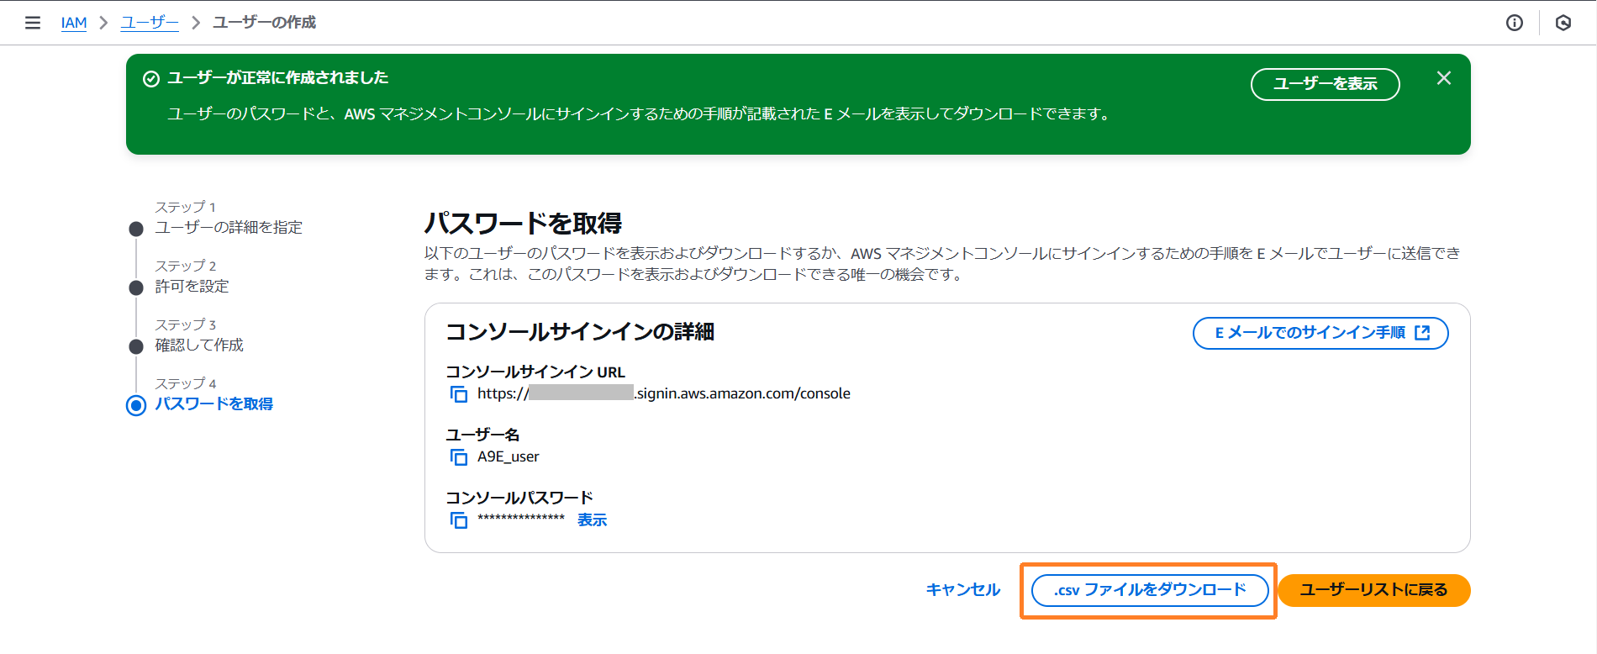Go to step 3 確認して作成

pos(199,345)
